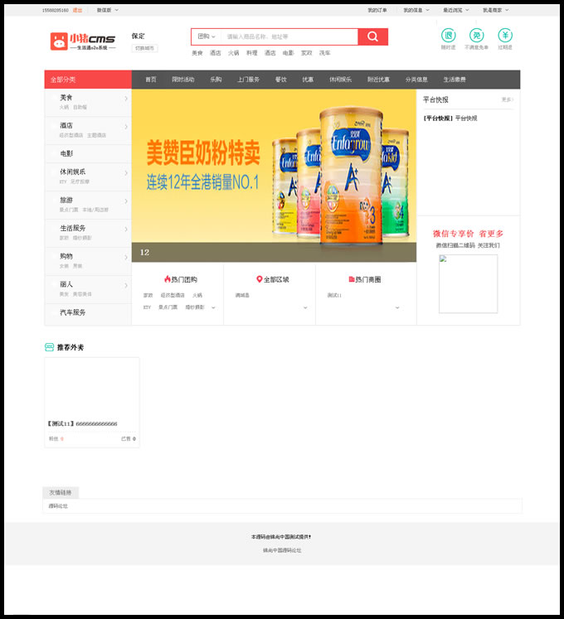Click the 切换城市 button under 保定
Screen dimensions: 564x619
pos(144,48)
